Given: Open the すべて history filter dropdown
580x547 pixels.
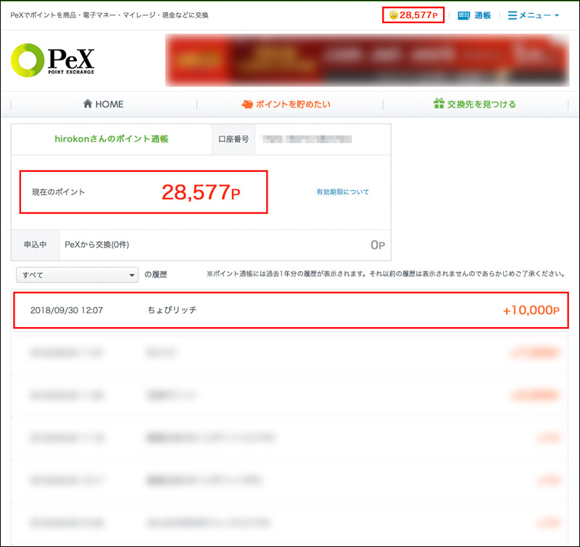Looking at the screenshot, I should [x=78, y=275].
